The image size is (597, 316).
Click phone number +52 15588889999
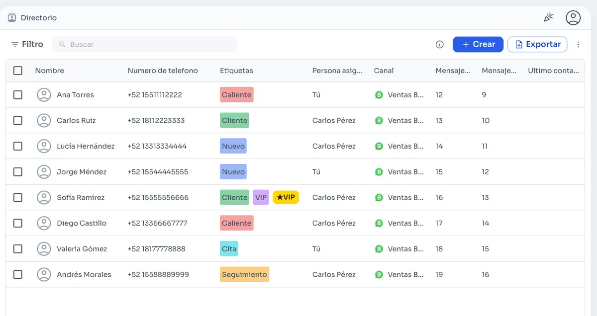(x=158, y=274)
